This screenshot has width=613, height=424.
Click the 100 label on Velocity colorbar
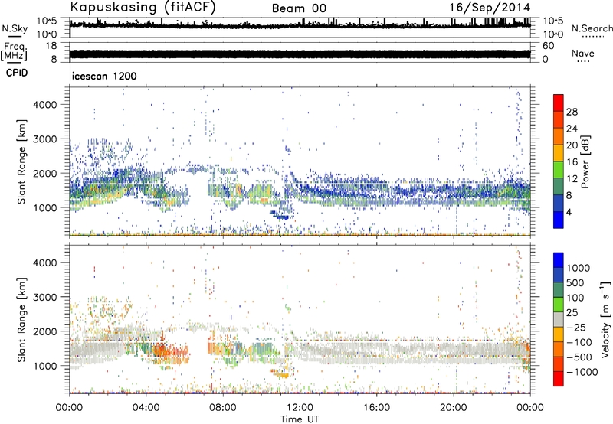click(575, 298)
